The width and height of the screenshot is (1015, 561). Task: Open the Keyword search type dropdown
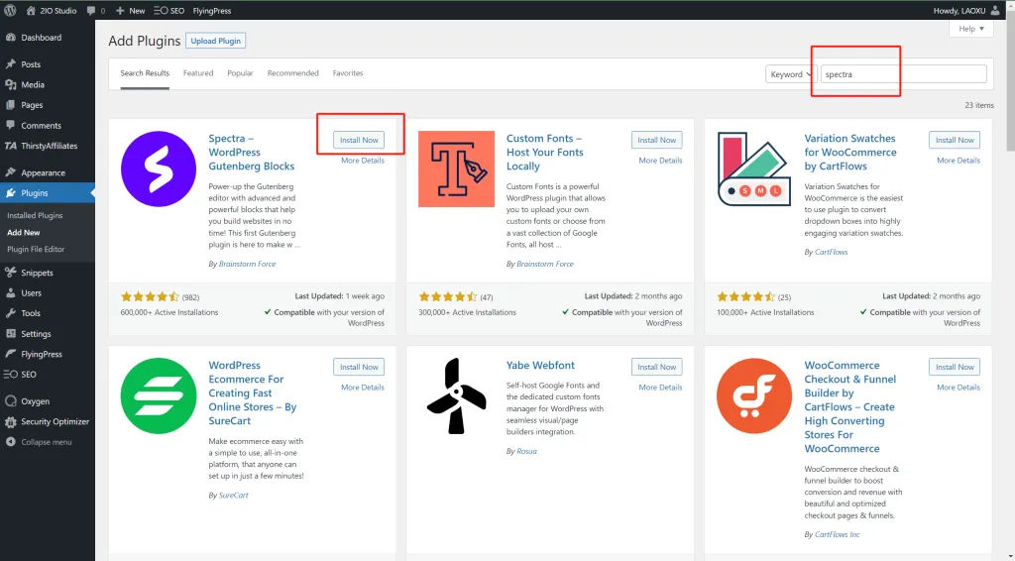pos(790,74)
